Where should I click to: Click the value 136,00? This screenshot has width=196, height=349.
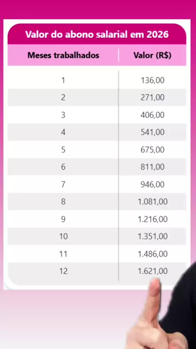152,80
